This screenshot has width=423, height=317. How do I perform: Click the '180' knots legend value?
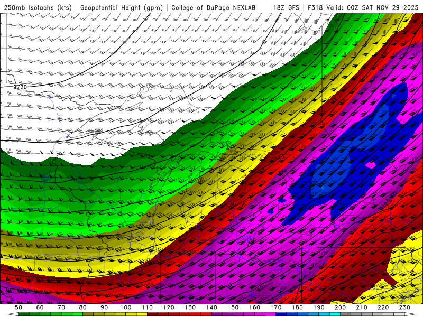297,307
